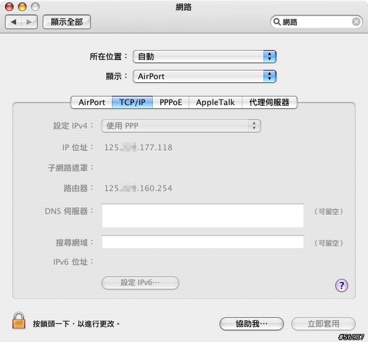The width and height of the screenshot is (368, 342).
Task: Open the 設定 IPv4 dropdown
Action: click(x=181, y=126)
